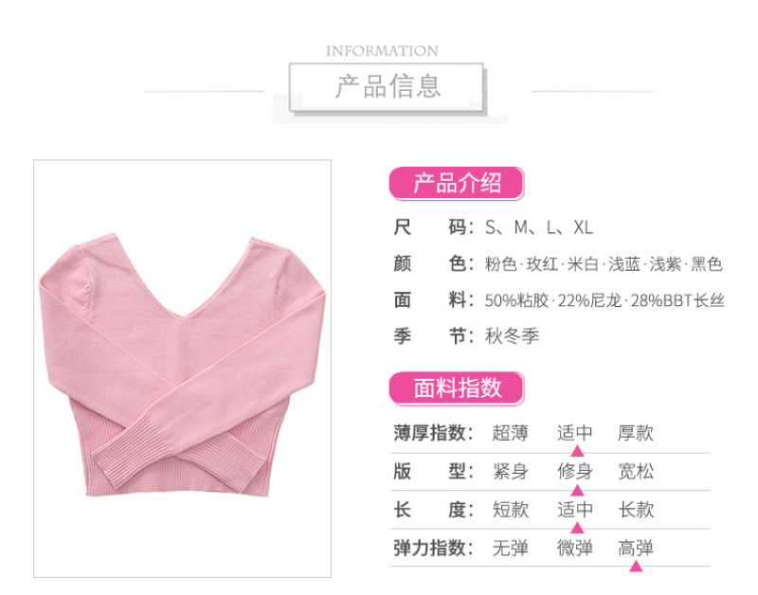Image resolution: width=758 pixels, height=595 pixels.
Task: Click the pink sweater product image
Action: coord(182,369)
